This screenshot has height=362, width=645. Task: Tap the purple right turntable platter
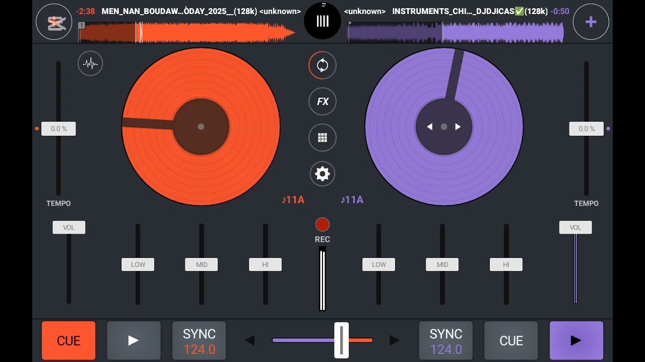pyautogui.click(x=444, y=127)
